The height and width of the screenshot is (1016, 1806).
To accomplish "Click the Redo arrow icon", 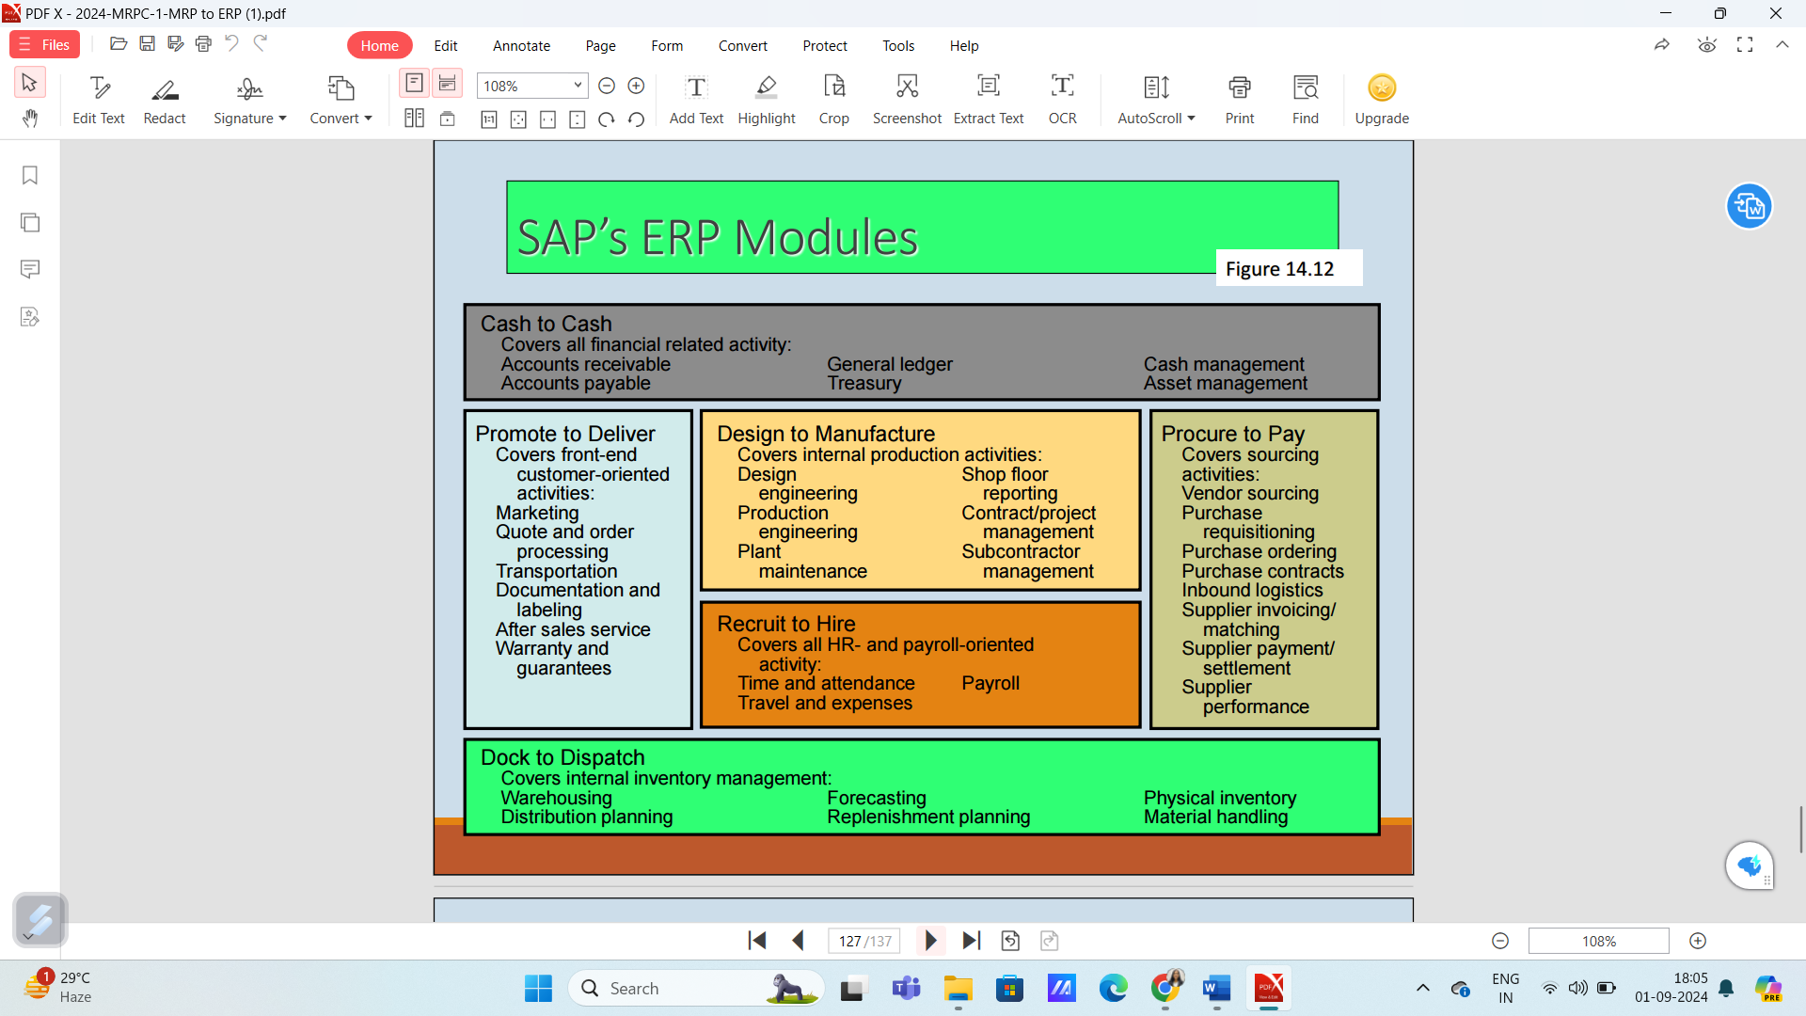I will [x=261, y=43].
